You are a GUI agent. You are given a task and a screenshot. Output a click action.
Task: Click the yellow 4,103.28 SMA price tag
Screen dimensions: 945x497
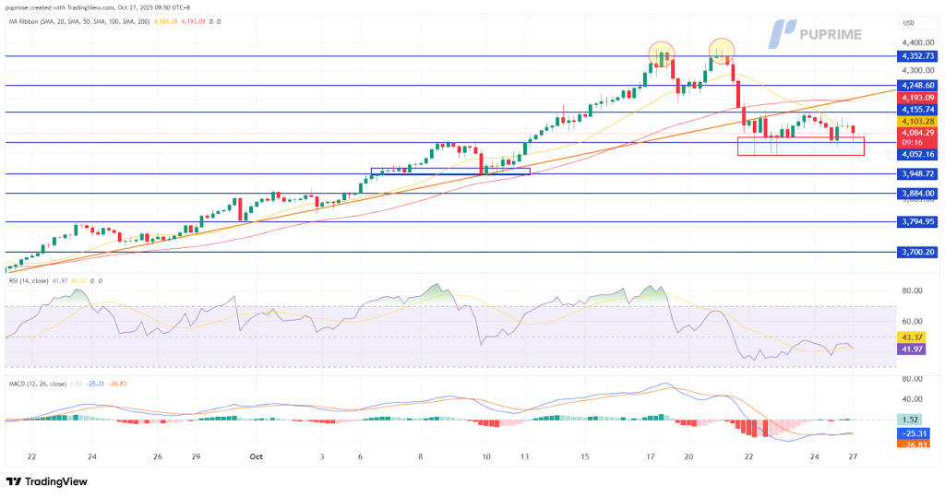[916, 121]
